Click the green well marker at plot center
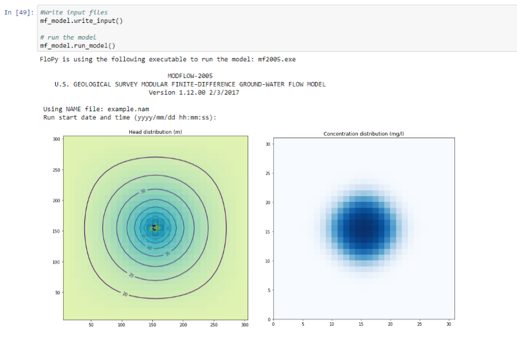Image resolution: width=517 pixels, height=344 pixels. [x=155, y=227]
